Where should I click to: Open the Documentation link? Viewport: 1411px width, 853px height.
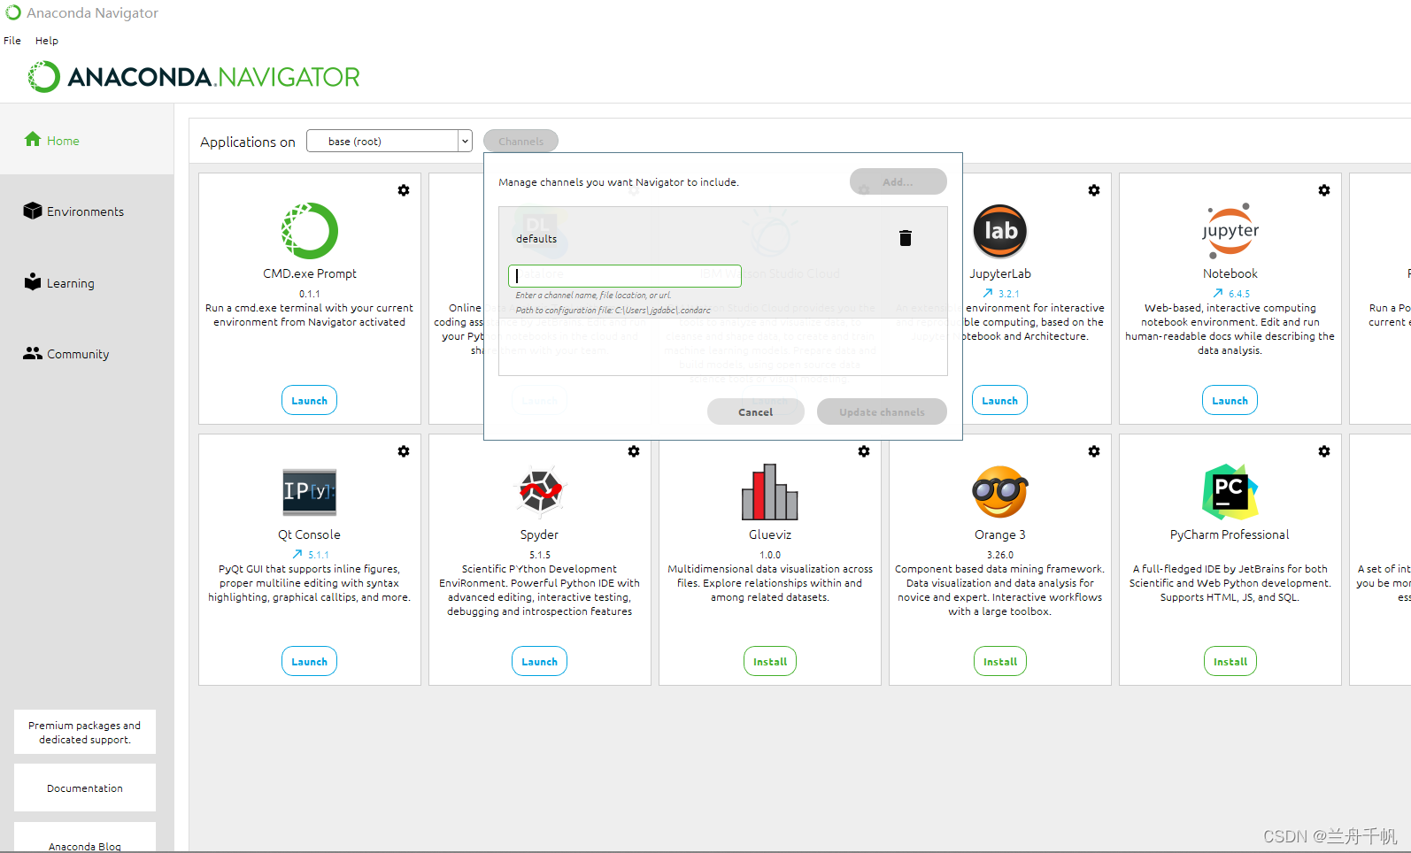pos(85,788)
